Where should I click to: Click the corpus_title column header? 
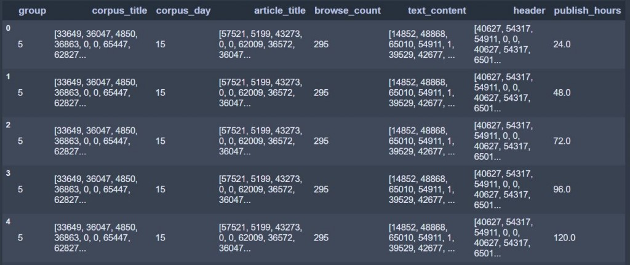[120, 11]
